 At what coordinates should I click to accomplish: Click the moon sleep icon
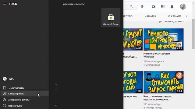pos(4,94)
